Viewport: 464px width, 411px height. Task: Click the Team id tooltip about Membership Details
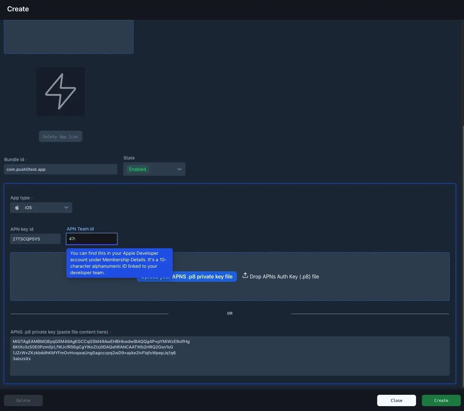point(120,263)
